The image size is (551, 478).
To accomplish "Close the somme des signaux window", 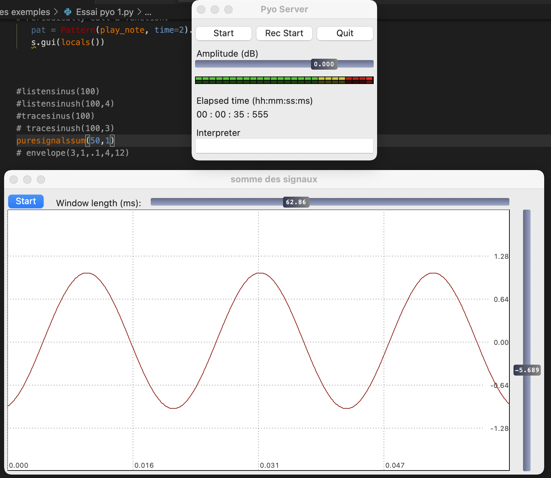I will [x=14, y=180].
